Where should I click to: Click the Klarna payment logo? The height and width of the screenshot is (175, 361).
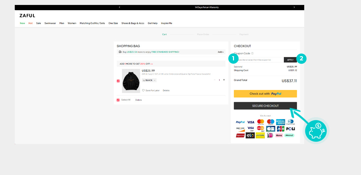(279, 135)
